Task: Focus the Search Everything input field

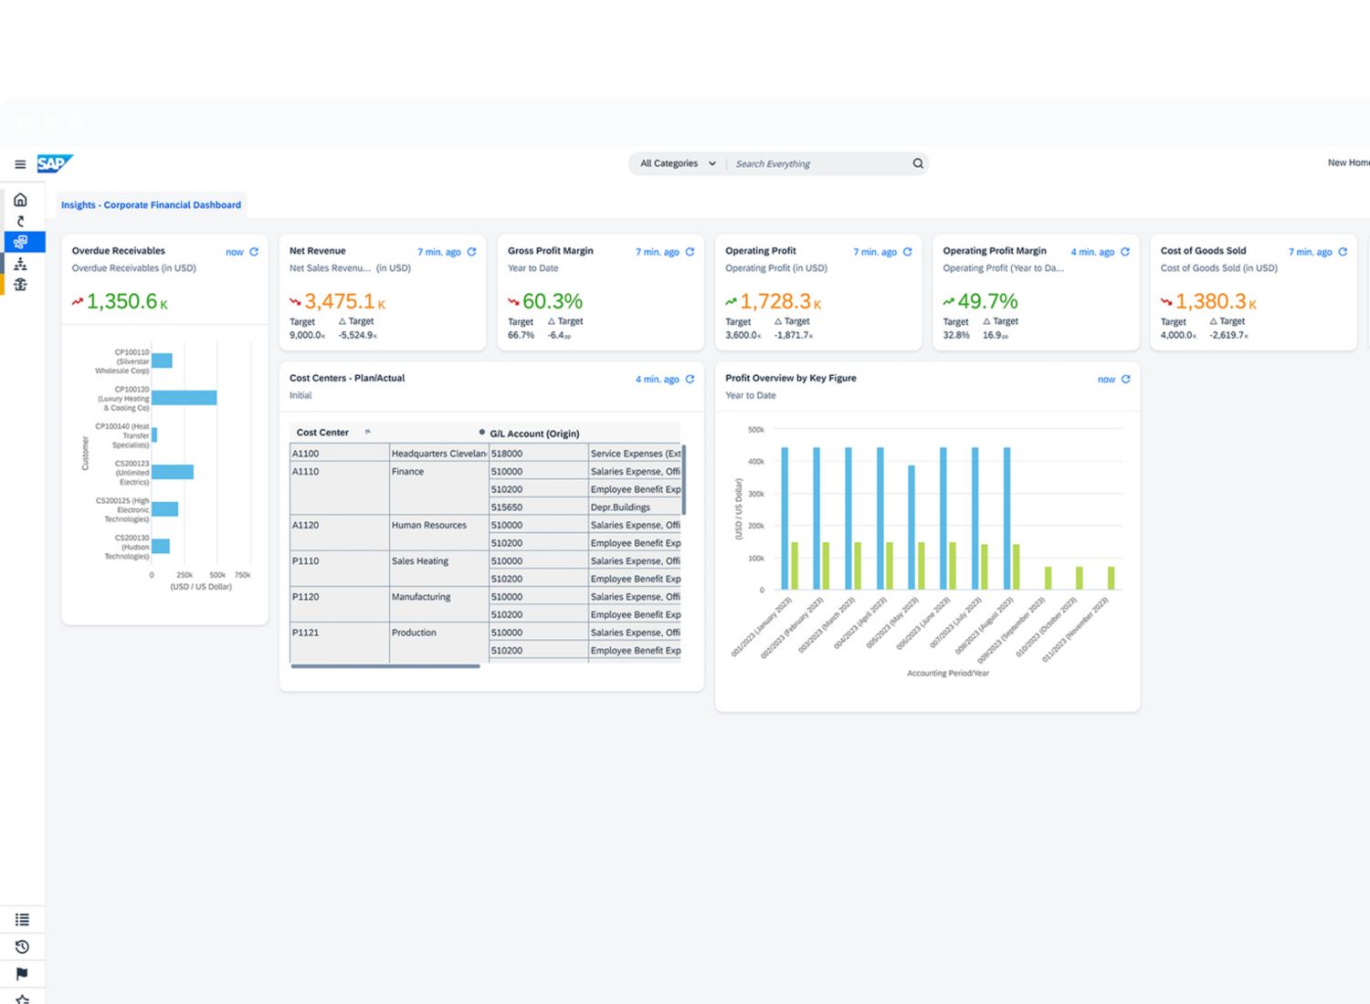Action: coord(817,164)
